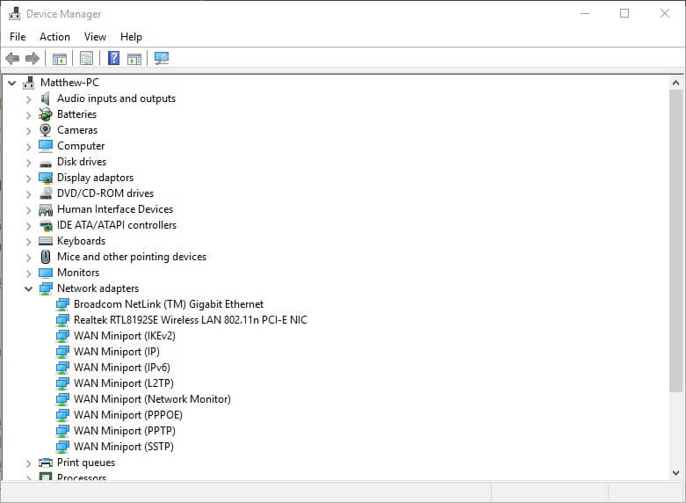Select WAN Miniport (L2TP)
The image size is (686, 503).
(x=124, y=383)
